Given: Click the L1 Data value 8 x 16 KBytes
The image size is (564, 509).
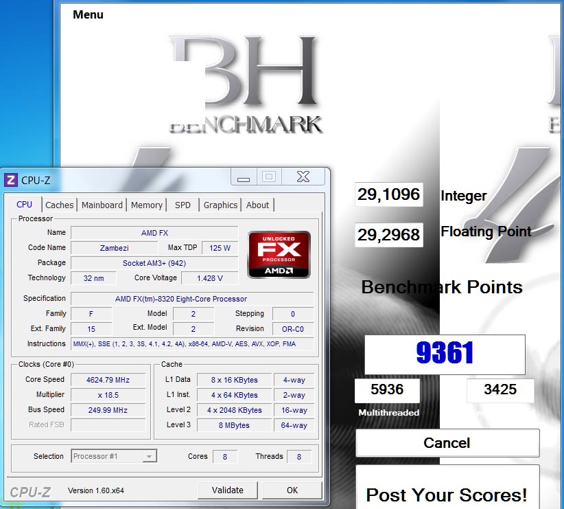Looking at the screenshot, I should coord(235,380).
